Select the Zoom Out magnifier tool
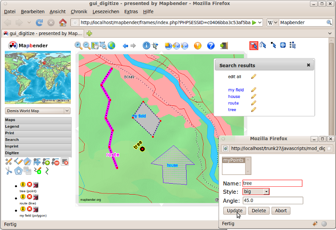Viewport: 336px width, 230px height. click(x=87, y=45)
